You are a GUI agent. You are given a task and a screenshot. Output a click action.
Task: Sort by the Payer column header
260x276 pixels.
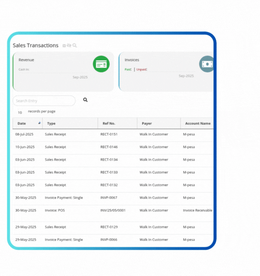tap(147, 123)
